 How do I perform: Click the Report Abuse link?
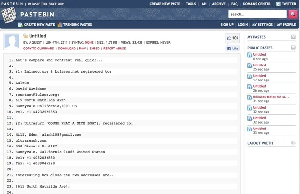pos(114,48)
